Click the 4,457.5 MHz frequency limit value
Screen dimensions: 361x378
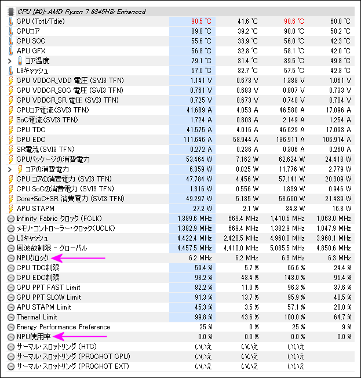point(195,248)
